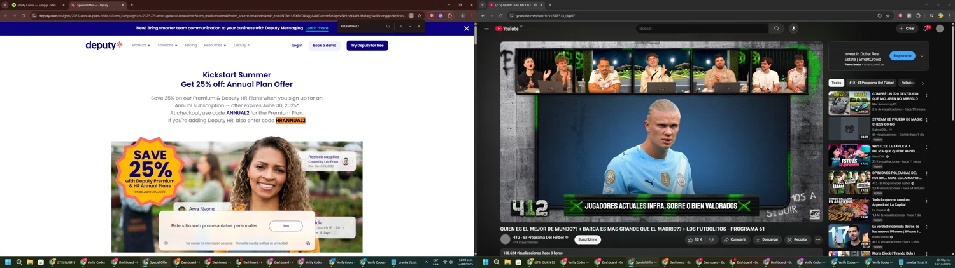Show hidden tray icons on left taskbar
Viewport: 955px width, 268px height.
[x=426, y=262]
